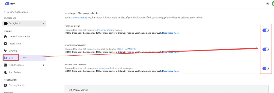Click the PRESENCE INTENT label
Image resolution: width=274 pixels, height=93 pixels.
pos(72,26)
